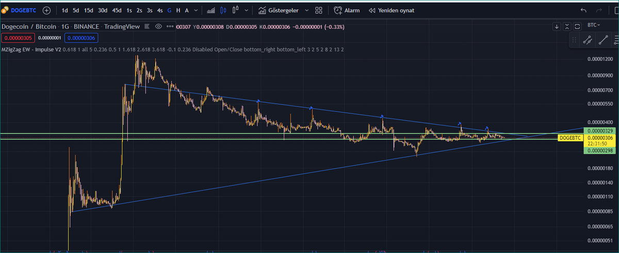Click the 0.00001200 price scale value

click(x=599, y=60)
